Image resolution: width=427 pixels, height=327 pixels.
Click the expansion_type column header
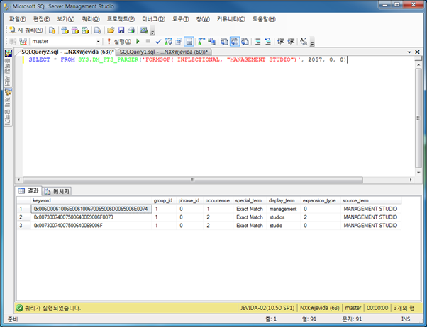pyautogui.click(x=321, y=200)
